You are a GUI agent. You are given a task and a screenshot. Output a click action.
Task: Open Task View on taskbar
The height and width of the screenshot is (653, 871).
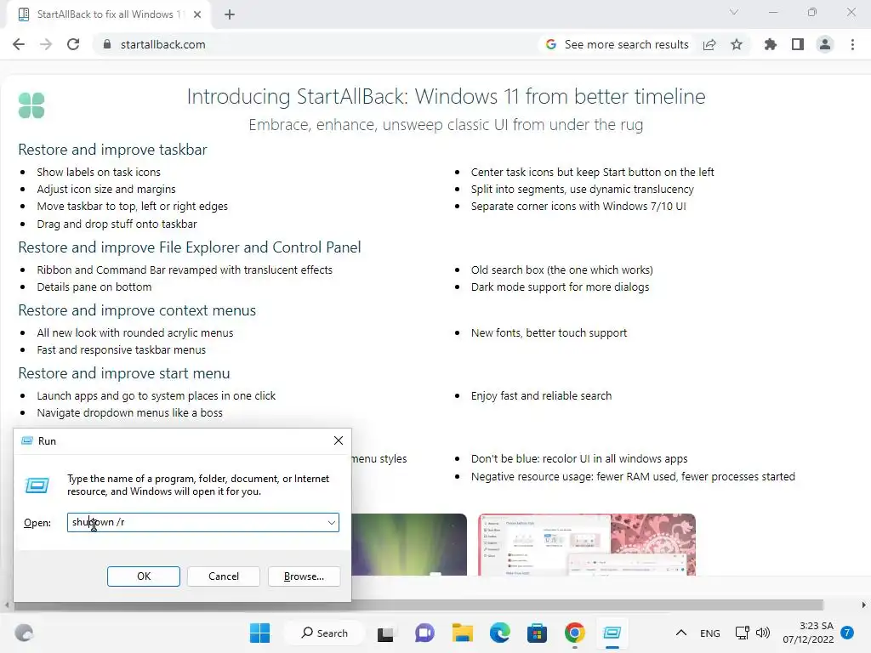click(385, 633)
